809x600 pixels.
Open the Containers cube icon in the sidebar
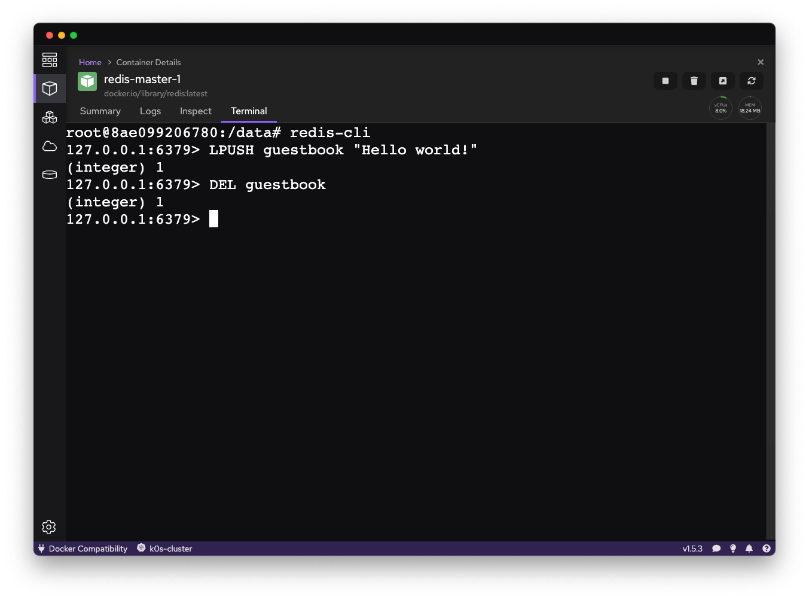[x=50, y=89]
